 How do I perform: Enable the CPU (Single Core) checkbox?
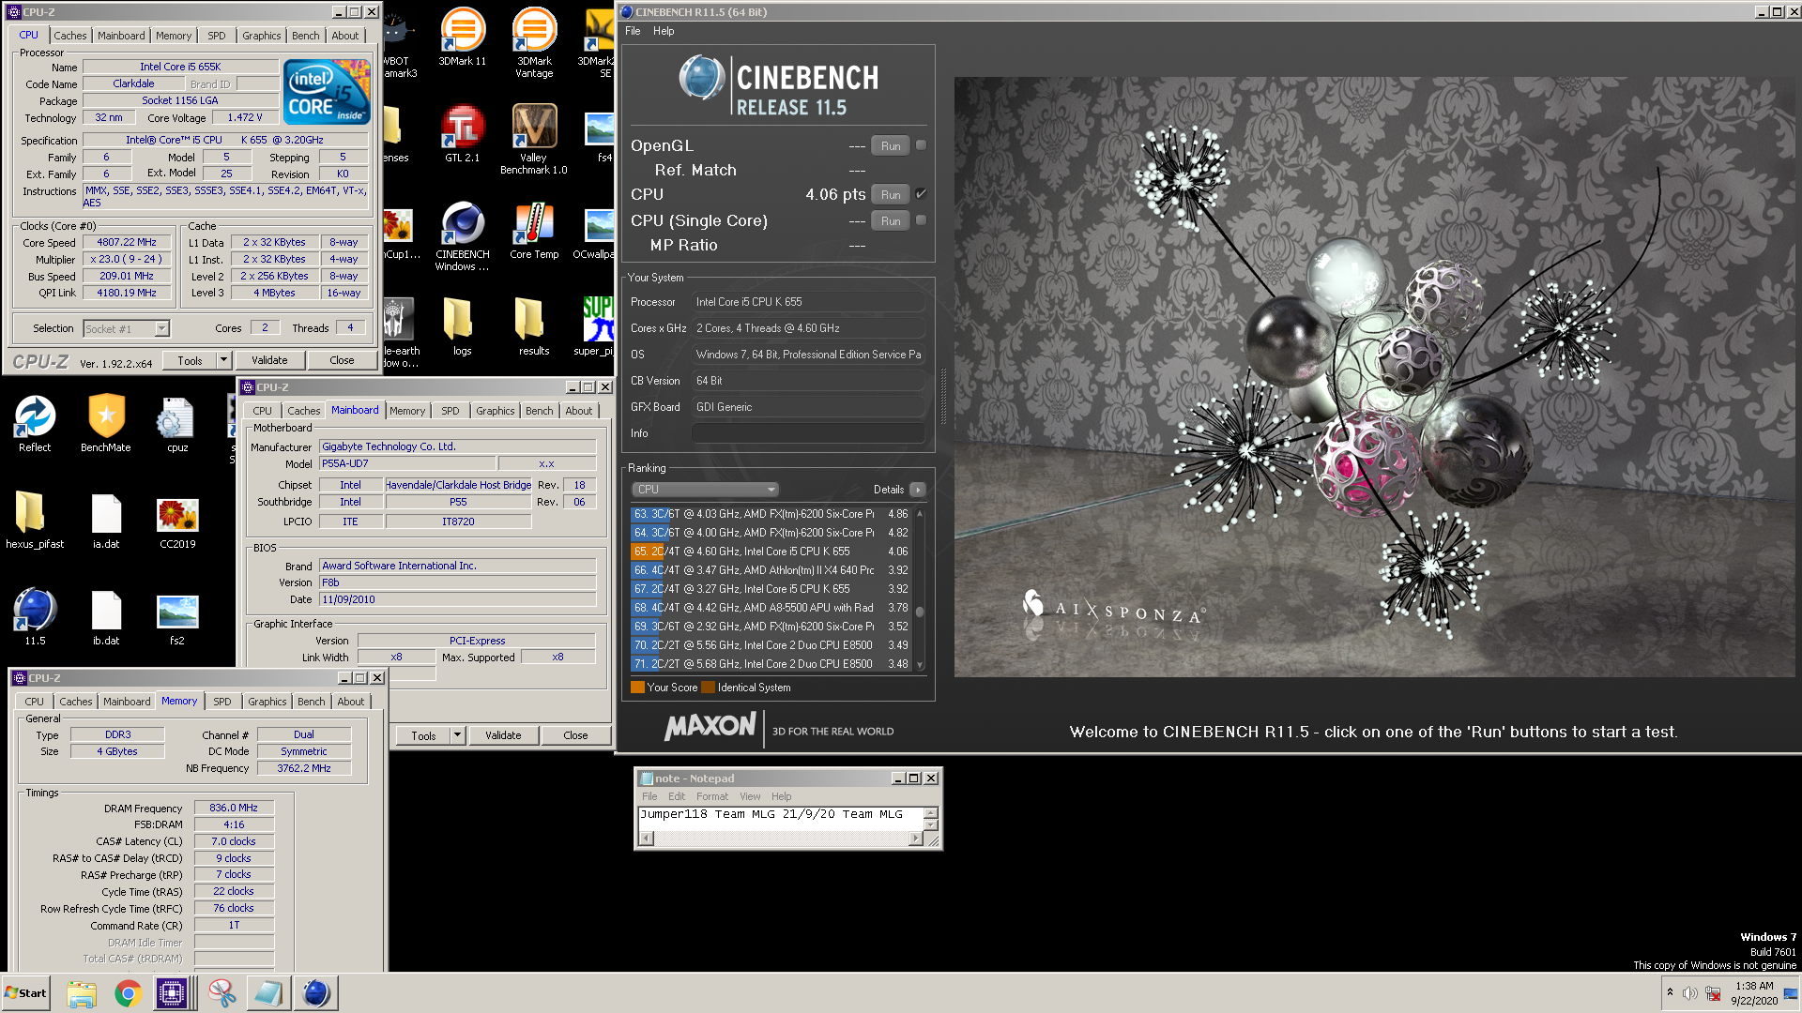pyautogui.click(x=921, y=220)
